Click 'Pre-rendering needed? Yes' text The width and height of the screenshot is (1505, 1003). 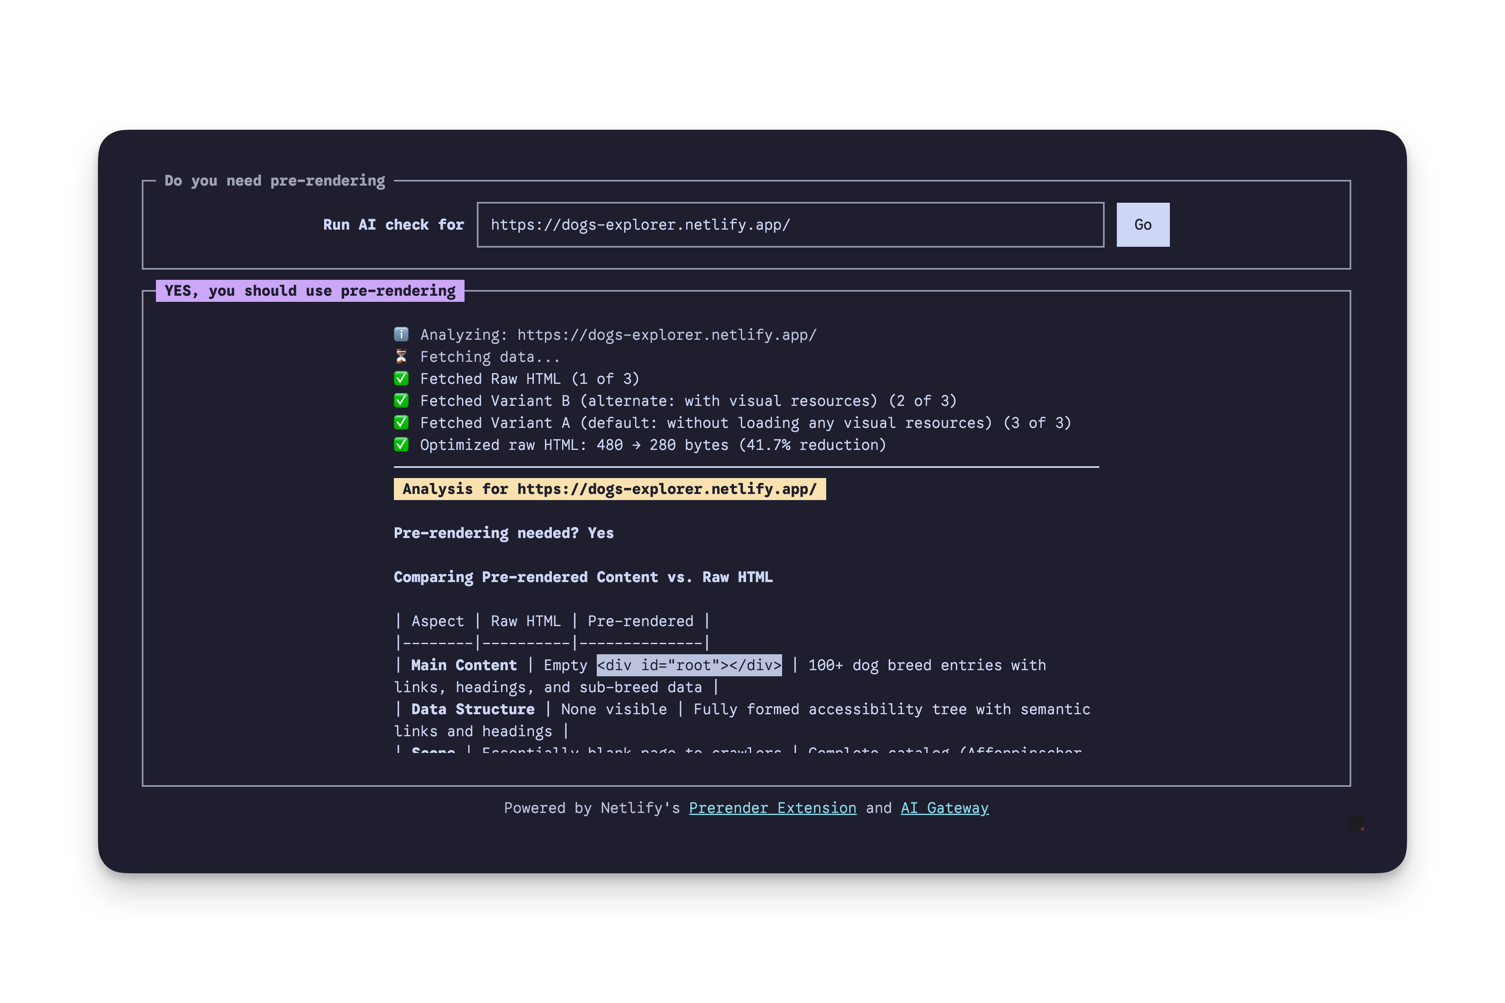point(503,533)
